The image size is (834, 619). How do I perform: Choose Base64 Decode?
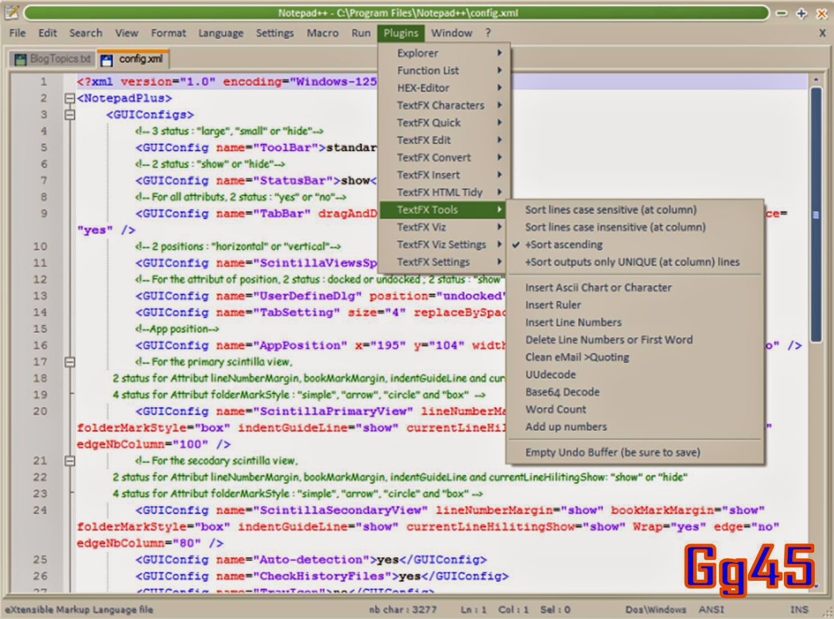pos(635,392)
